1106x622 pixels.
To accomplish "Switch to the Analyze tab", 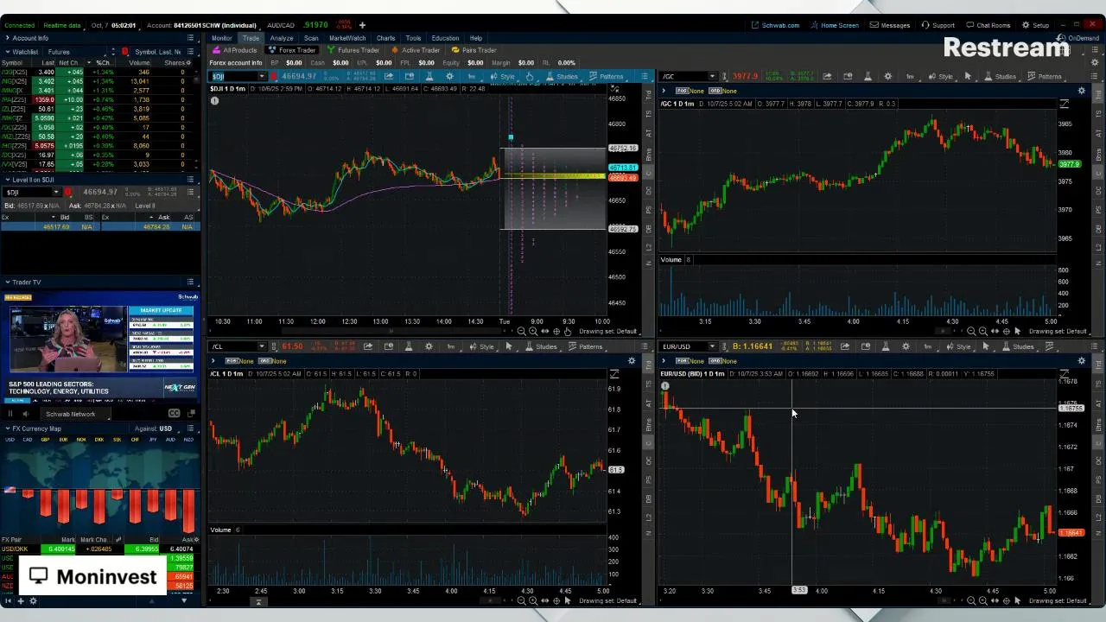I will 281,38.
